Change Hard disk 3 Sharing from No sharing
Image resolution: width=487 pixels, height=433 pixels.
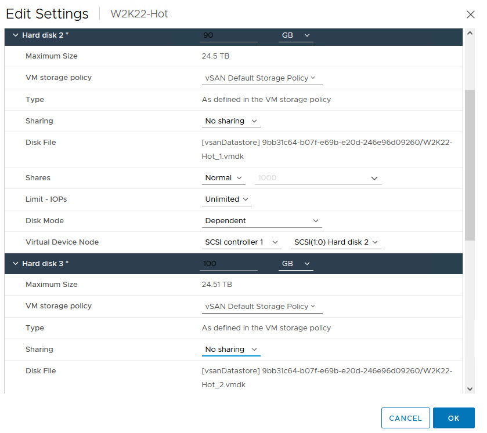[231, 350]
